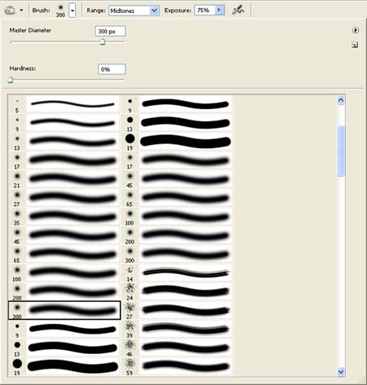
Task: Open the Exposure slider pop-up arrow
Action: 219,11
